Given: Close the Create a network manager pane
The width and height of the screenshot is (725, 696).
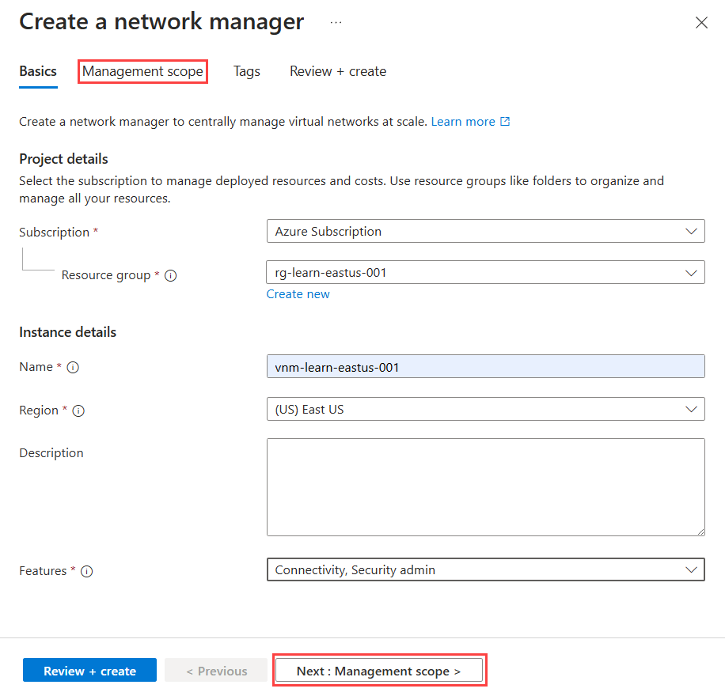Looking at the screenshot, I should [701, 22].
